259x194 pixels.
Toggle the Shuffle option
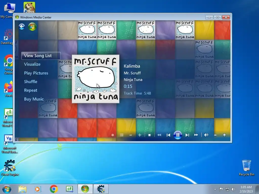pos(31,82)
